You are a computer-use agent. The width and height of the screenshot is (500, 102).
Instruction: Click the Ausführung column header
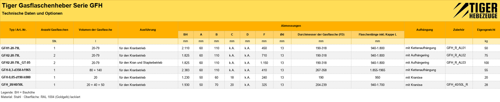pos(148,30)
